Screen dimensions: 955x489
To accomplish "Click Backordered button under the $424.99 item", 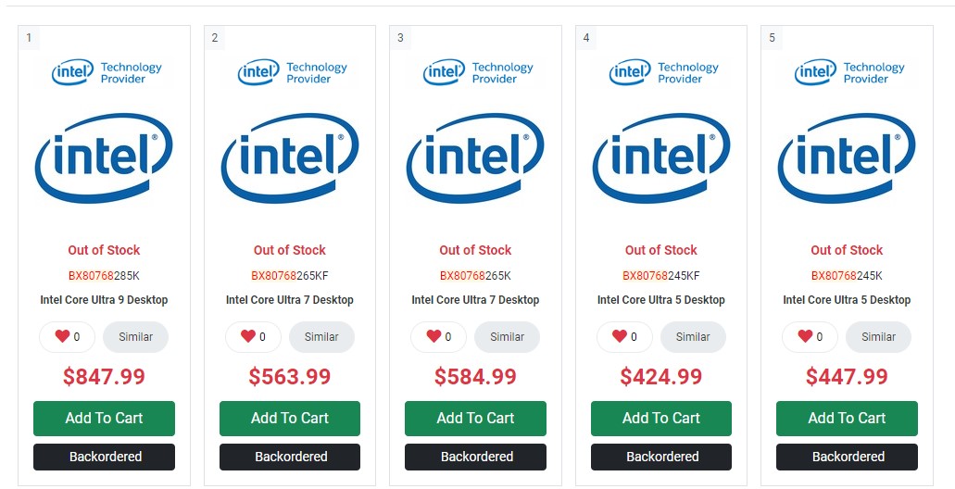I will [661, 457].
